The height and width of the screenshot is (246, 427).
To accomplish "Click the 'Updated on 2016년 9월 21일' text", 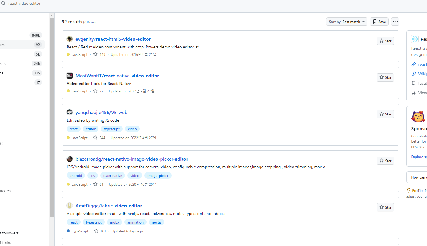I will click(134, 55).
